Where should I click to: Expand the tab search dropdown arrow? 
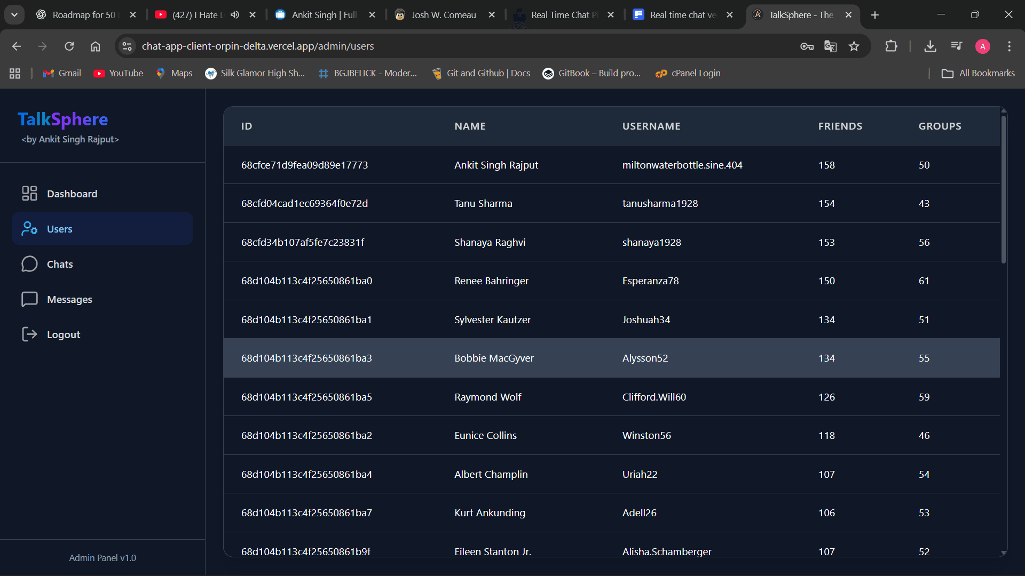click(x=14, y=15)
